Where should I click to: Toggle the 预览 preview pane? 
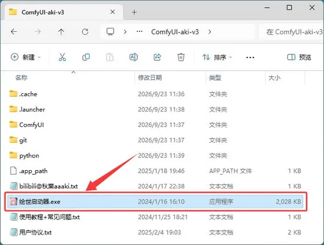(299, 57)
